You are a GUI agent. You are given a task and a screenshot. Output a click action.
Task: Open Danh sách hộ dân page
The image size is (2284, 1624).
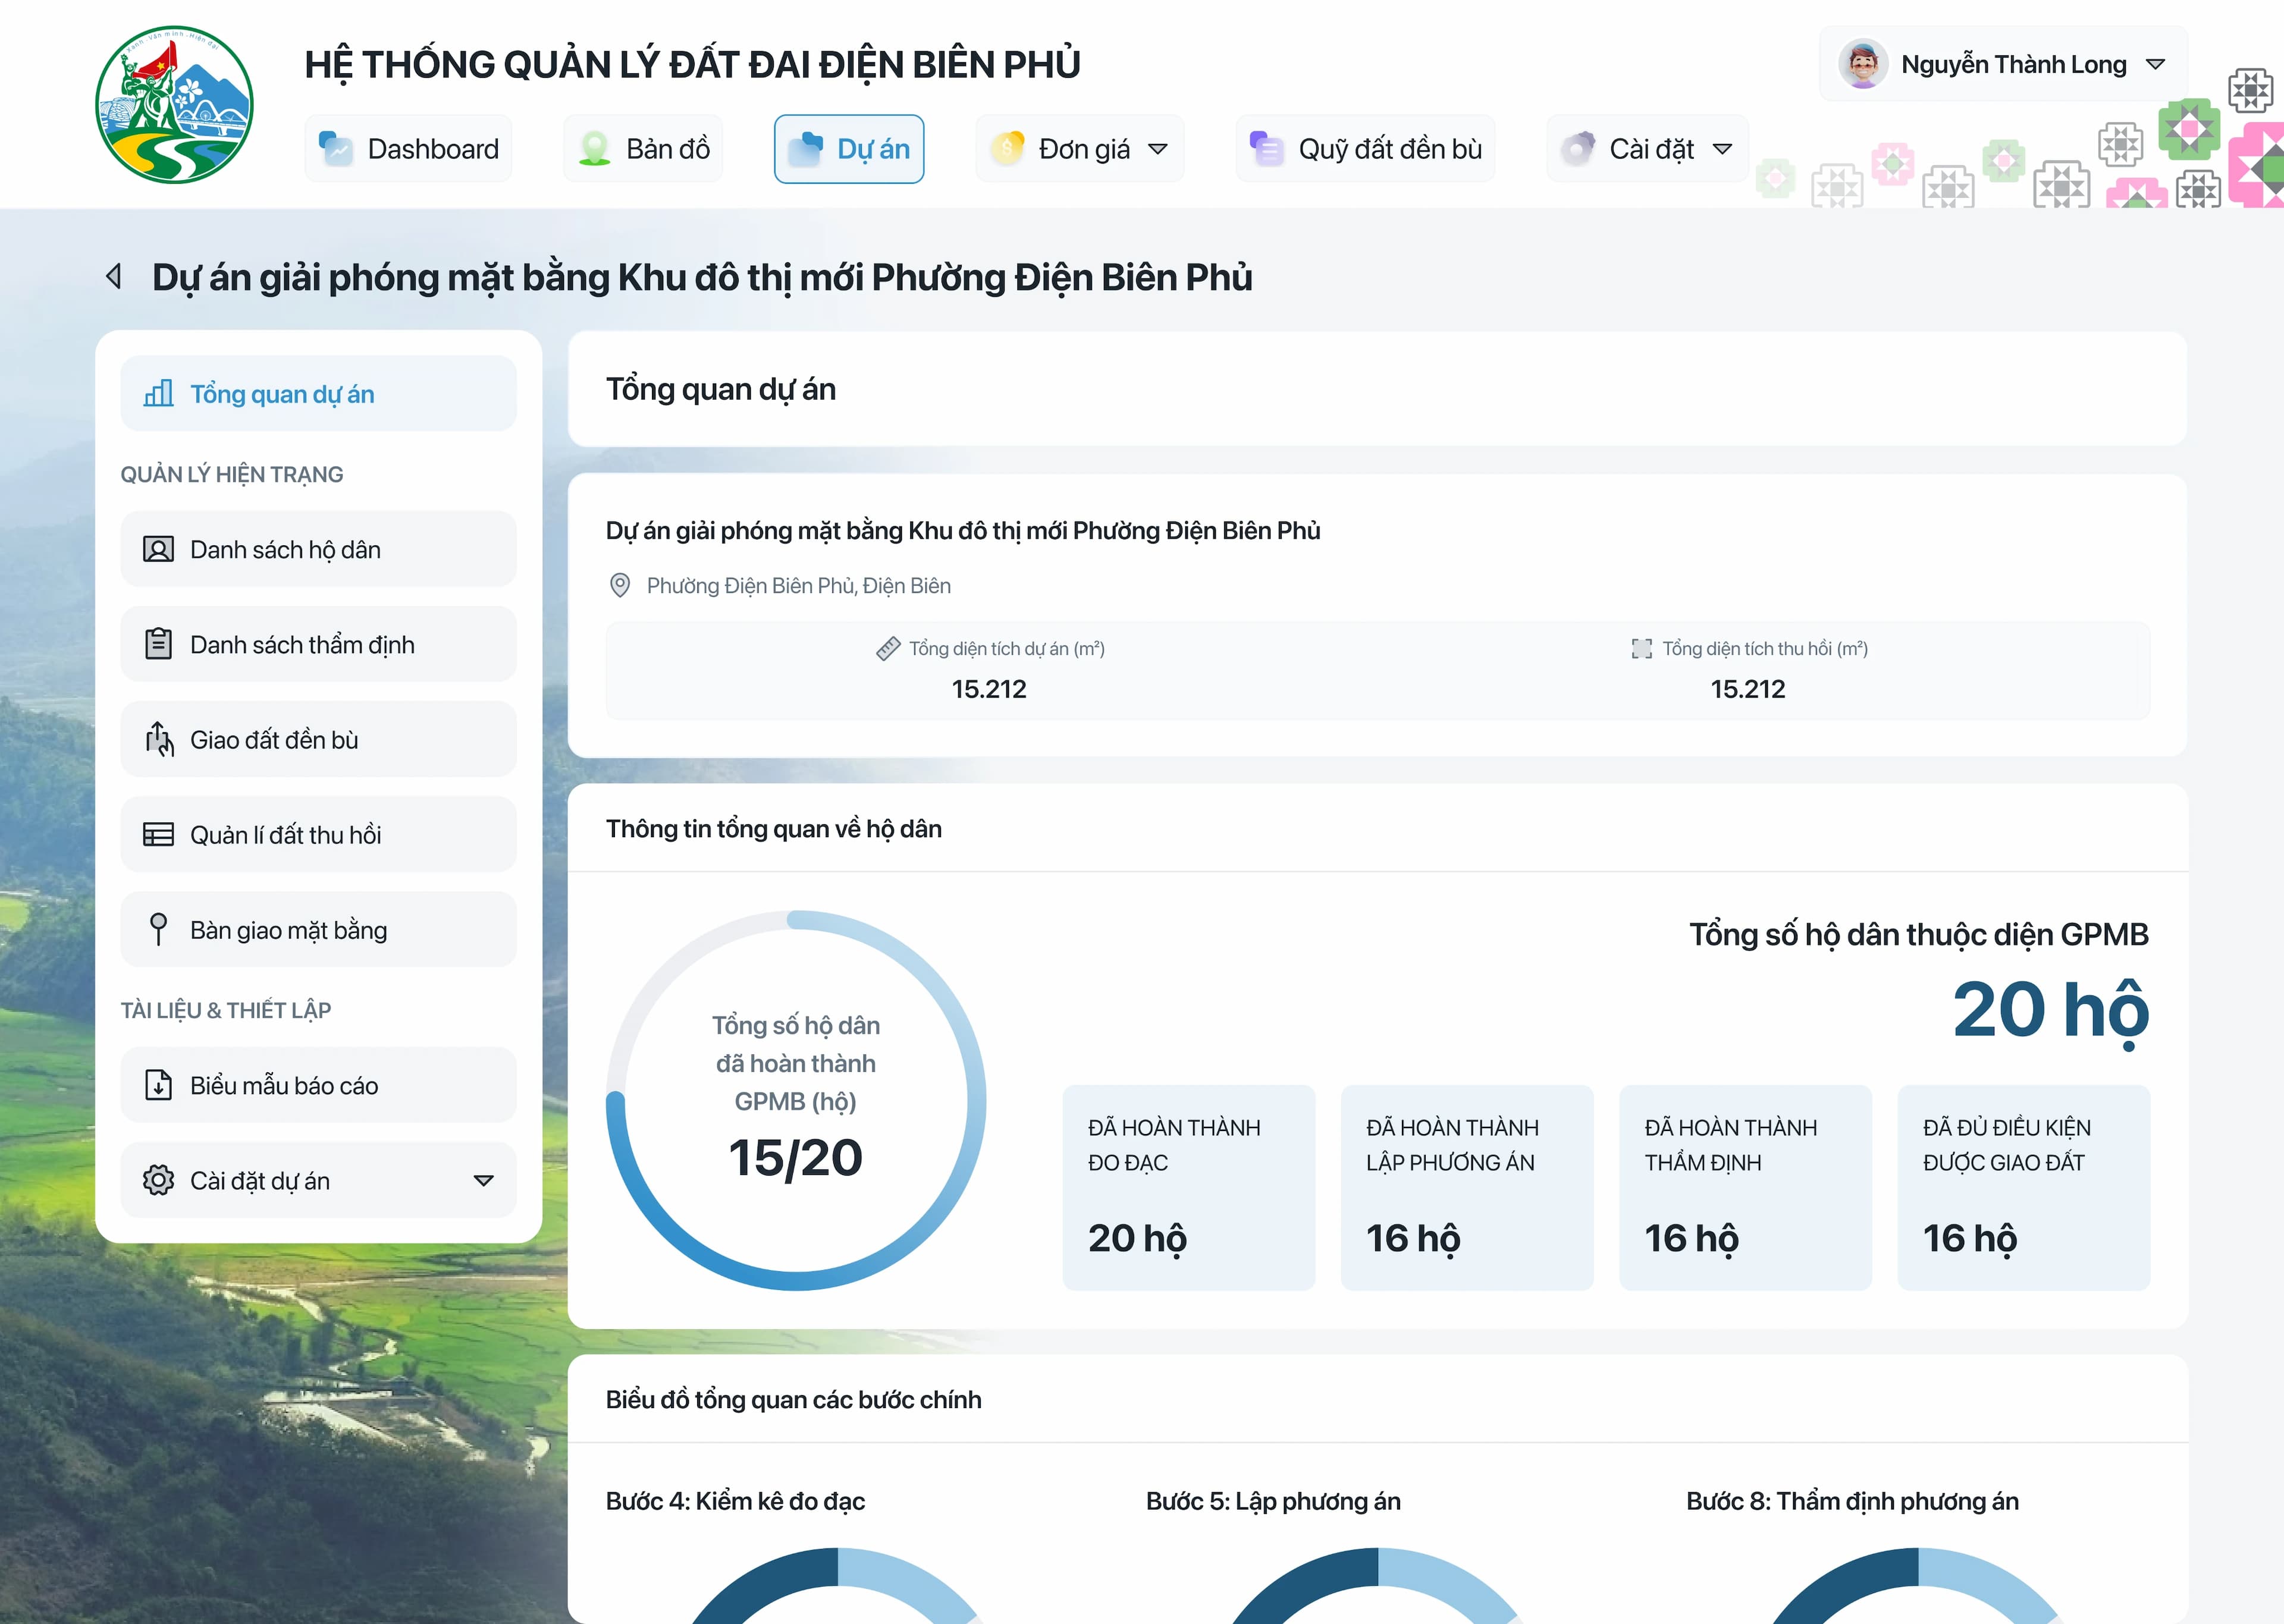tap(318, 549)
